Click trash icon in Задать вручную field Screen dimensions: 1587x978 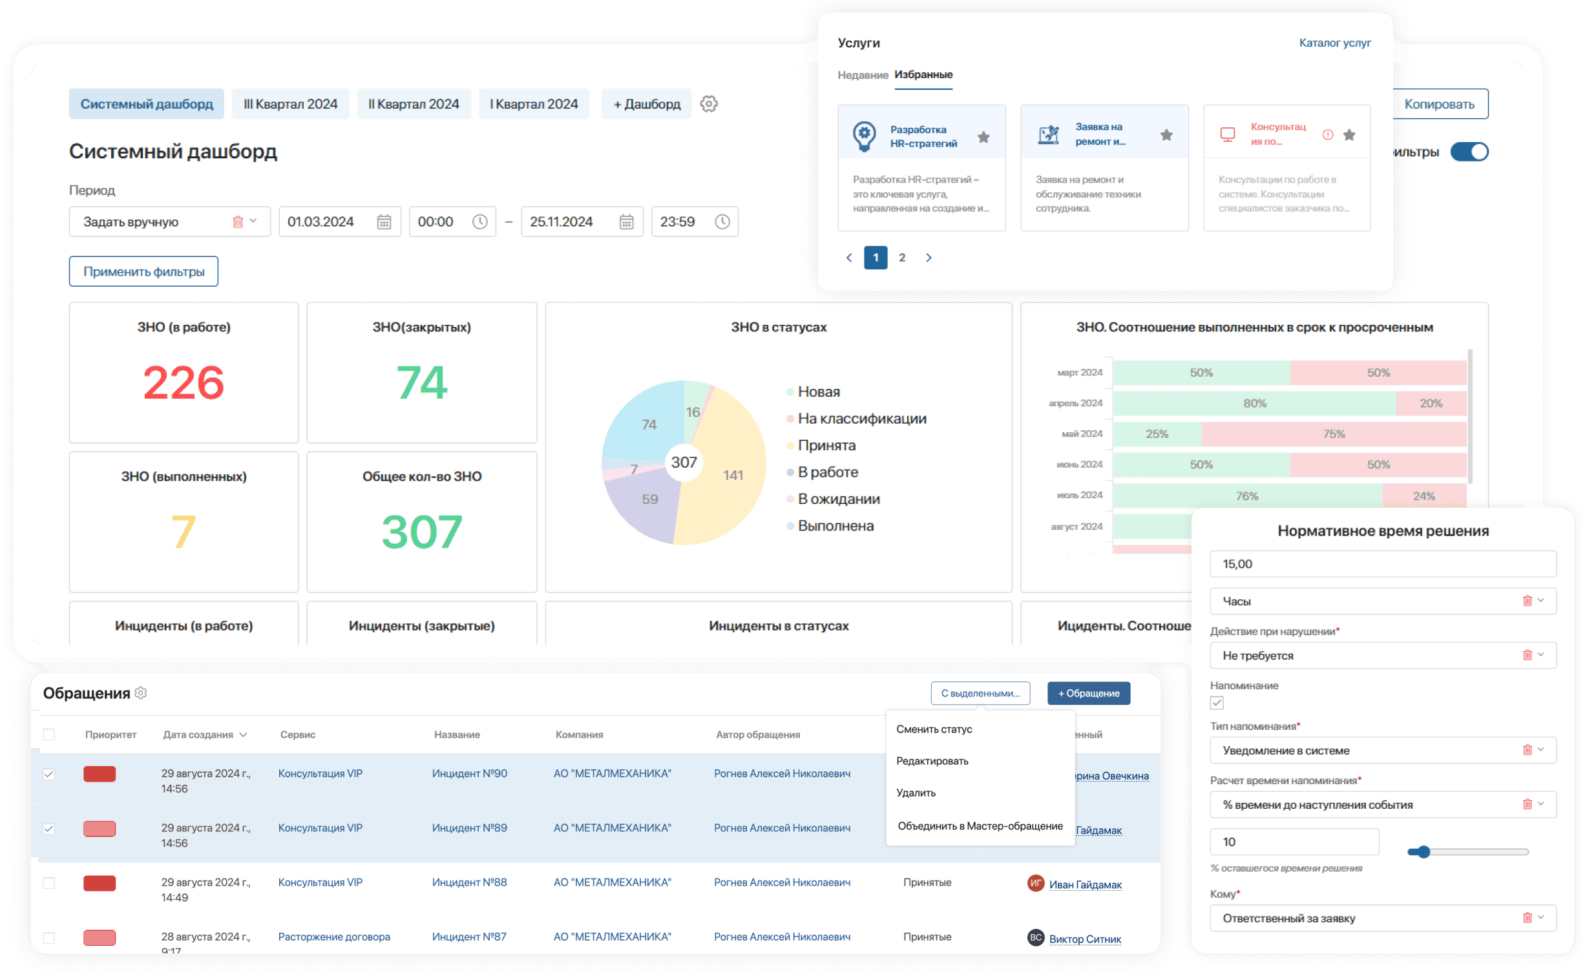point(237,222)
